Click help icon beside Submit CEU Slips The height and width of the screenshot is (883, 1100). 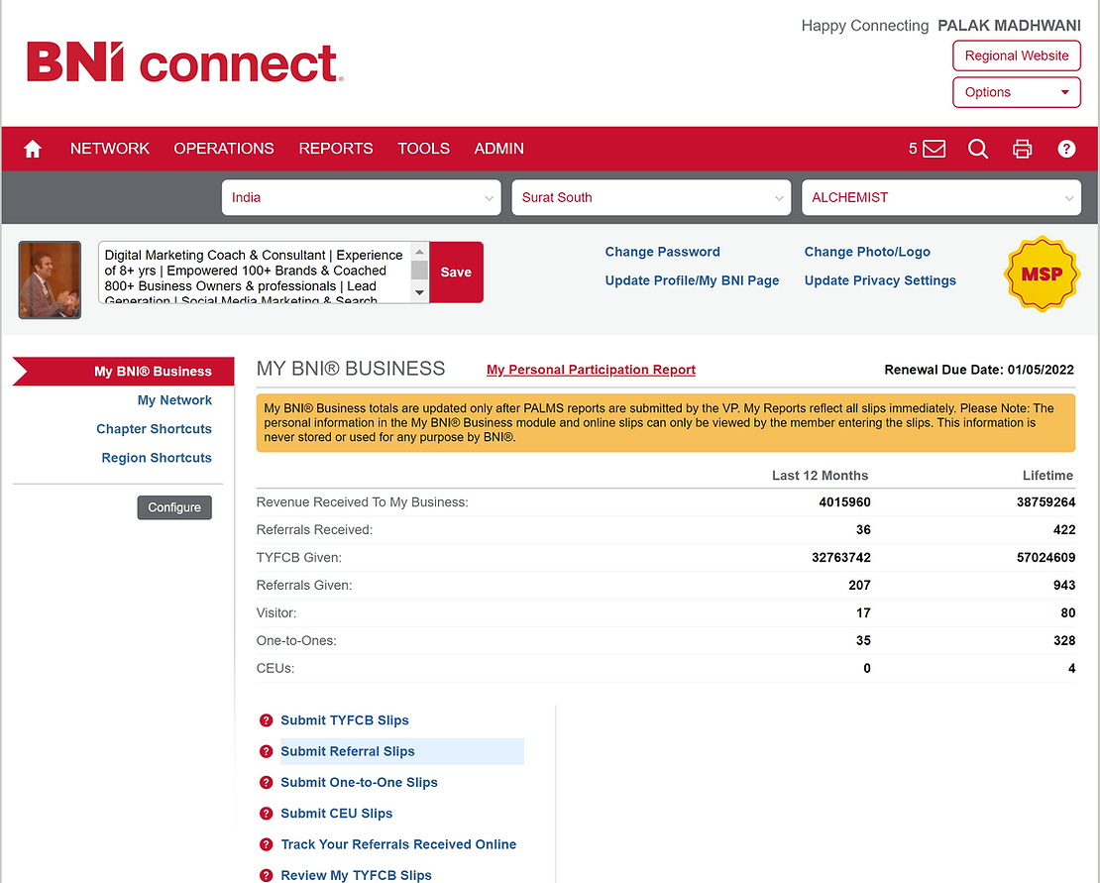coord(266,814)
